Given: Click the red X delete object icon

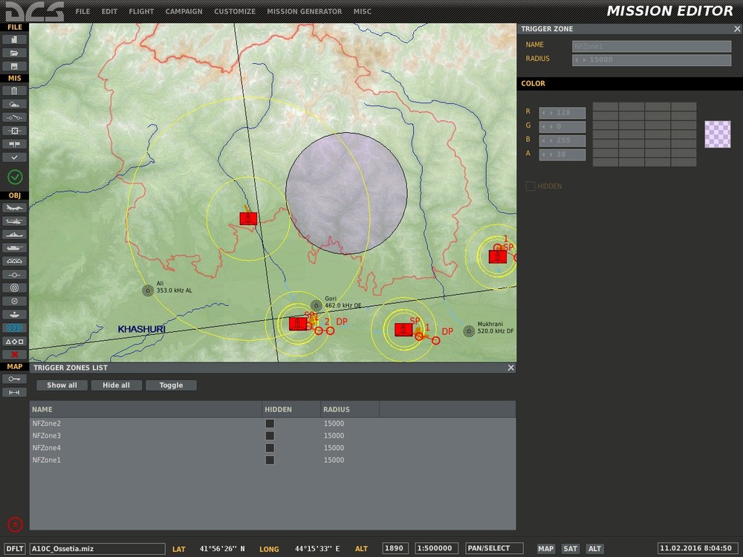Looking at the screenshot, I should point(14,354).
